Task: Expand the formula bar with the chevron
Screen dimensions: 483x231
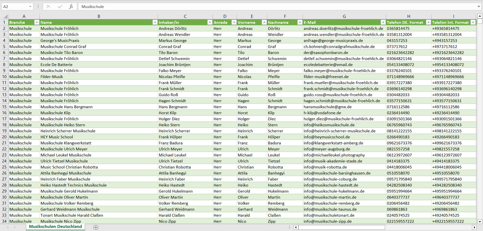Action: point(479,7)
